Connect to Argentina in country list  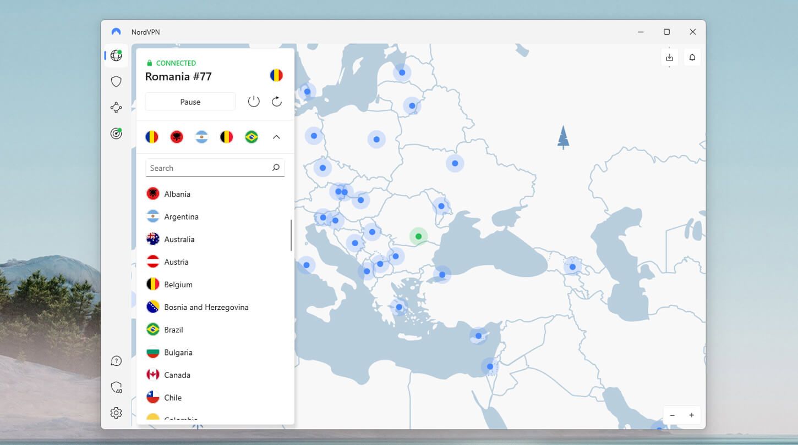pos(215,216)
